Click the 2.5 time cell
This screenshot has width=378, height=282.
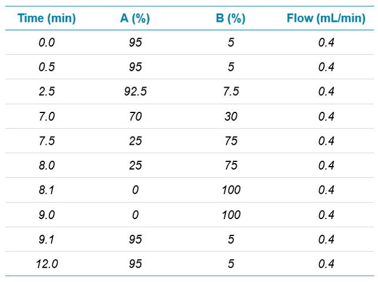tap(47, 92)
